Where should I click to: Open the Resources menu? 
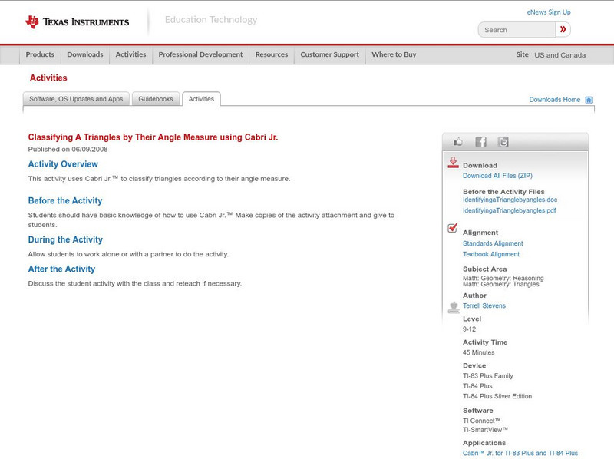[272, 54]
